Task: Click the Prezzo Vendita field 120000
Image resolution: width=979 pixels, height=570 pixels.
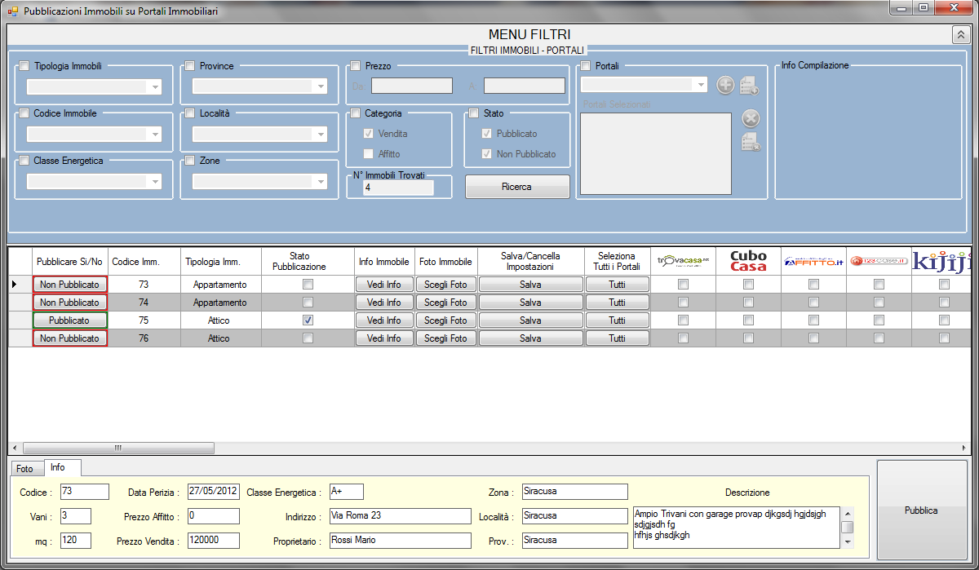Action: 213,541
